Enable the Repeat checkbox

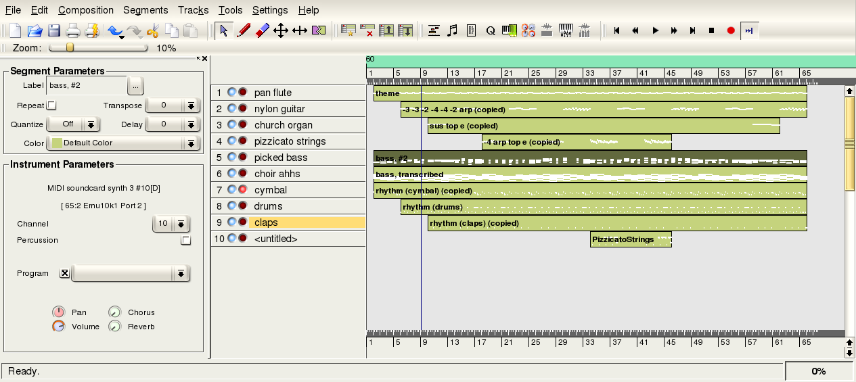51,105
